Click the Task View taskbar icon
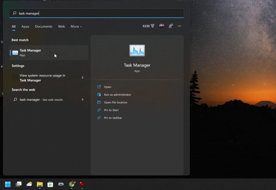This screenshot has height=190, width=276. point(18,184)
